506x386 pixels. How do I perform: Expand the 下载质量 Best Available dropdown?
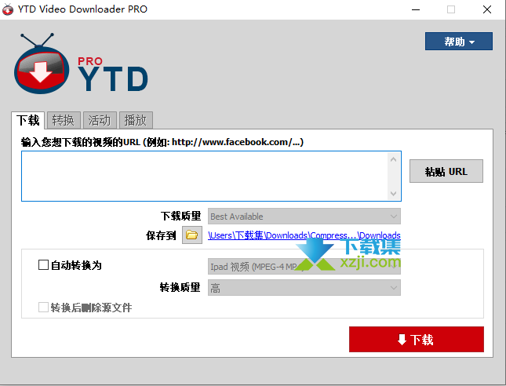pyautogui.click(x=304, y=217)
